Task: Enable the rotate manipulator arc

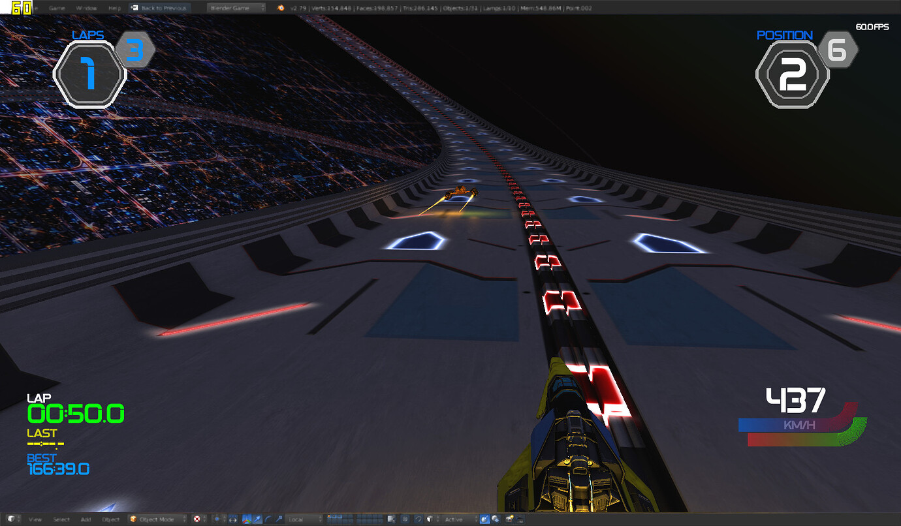Action: coord(268,519)
